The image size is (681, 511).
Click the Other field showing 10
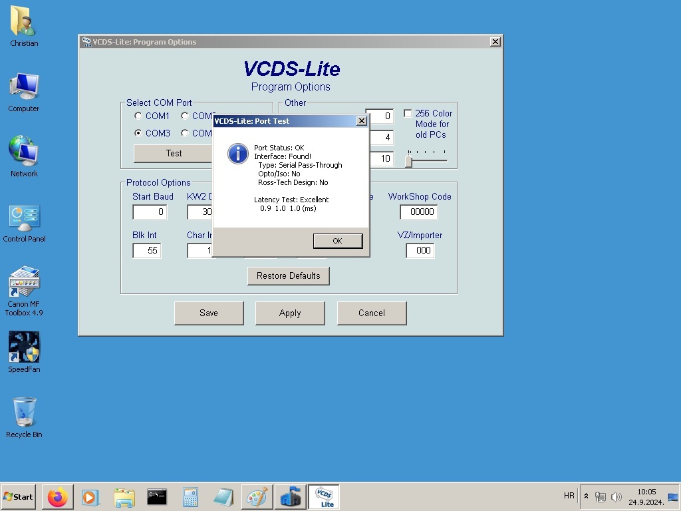(382, 158)
